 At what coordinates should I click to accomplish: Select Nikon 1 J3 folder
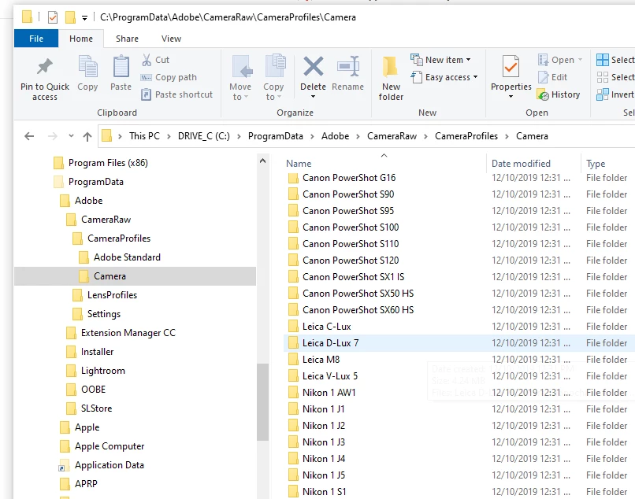[324, 442]
